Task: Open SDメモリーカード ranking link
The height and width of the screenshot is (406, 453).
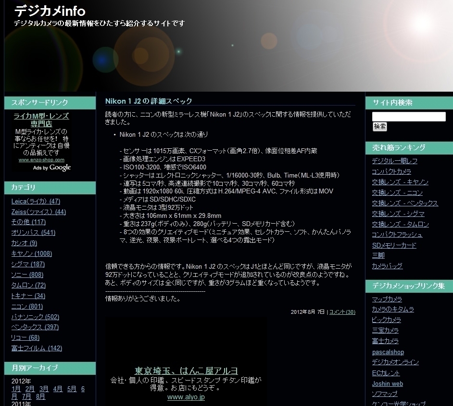Action: pyautogui.click(x=394, y=245)
